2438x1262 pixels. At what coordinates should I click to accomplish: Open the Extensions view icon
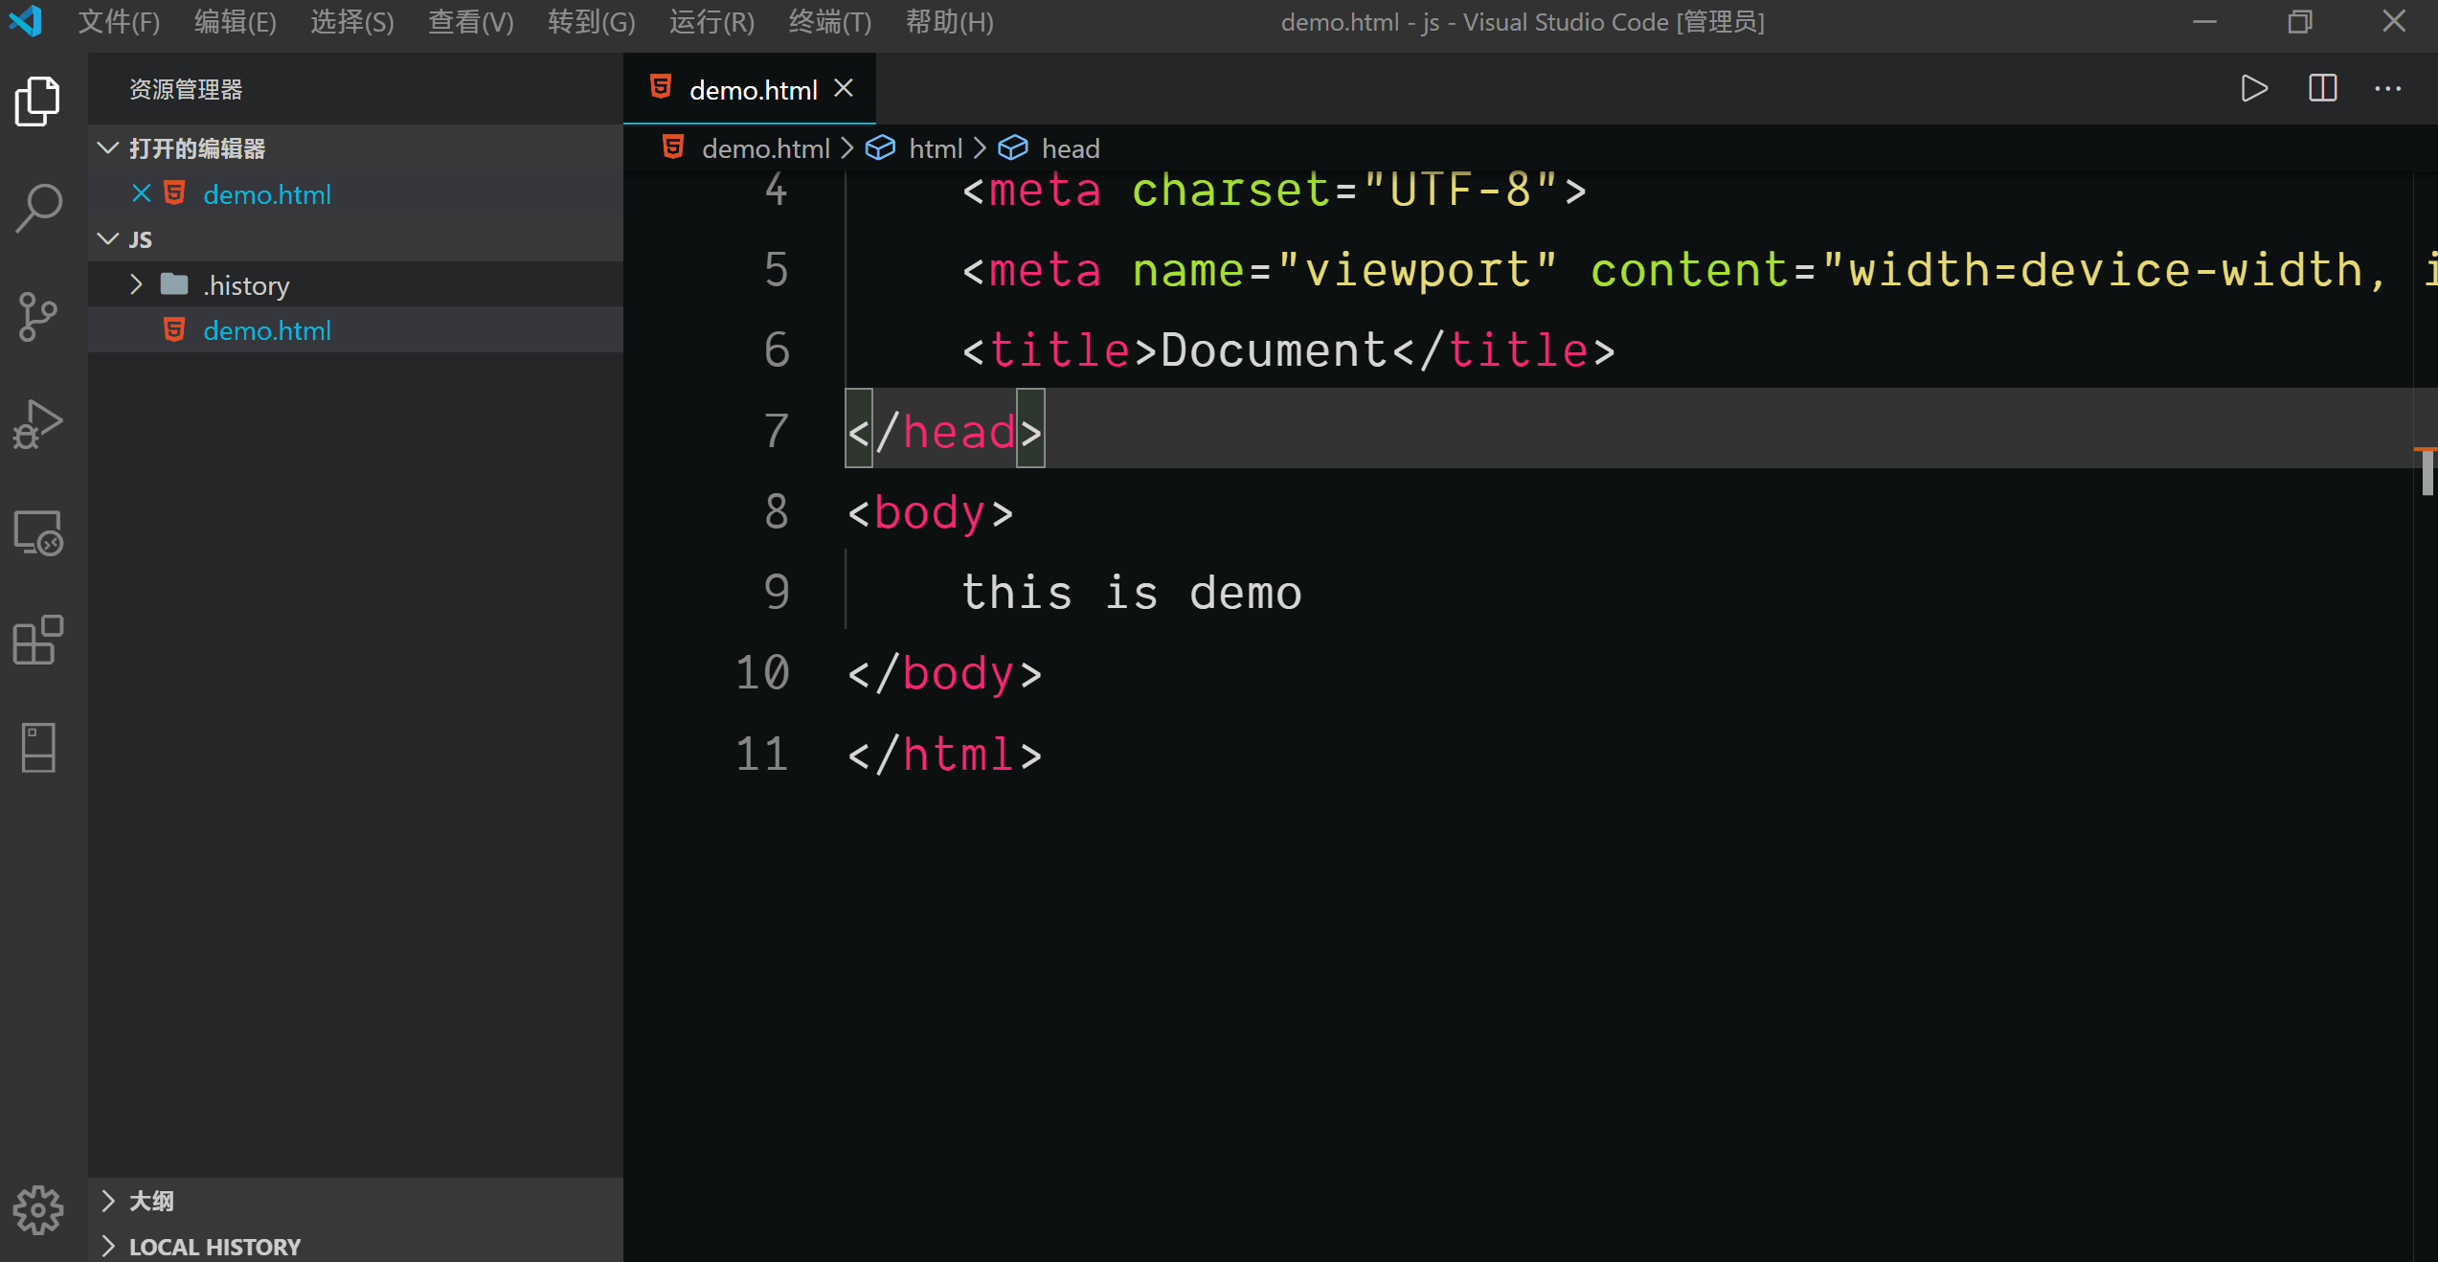[x=38, y=640]
